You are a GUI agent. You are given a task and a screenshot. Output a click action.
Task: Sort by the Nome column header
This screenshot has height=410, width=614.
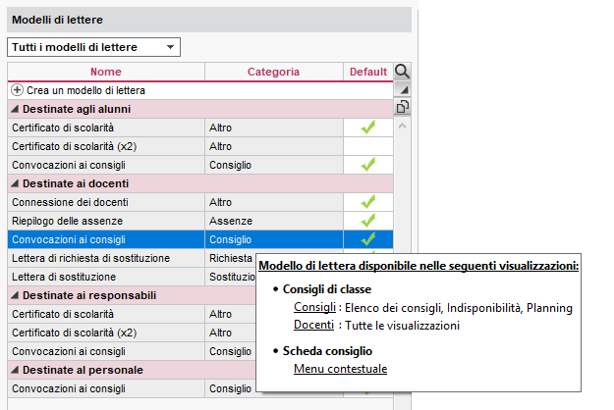(106, 72)
